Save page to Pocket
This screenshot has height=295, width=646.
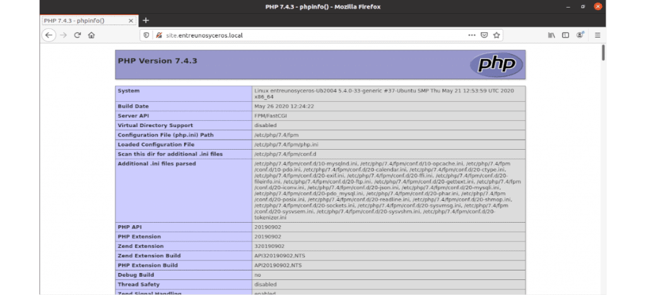click(x=484, y=35)
